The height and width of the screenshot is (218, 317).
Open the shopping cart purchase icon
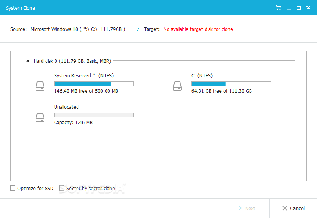click(279, 8)
